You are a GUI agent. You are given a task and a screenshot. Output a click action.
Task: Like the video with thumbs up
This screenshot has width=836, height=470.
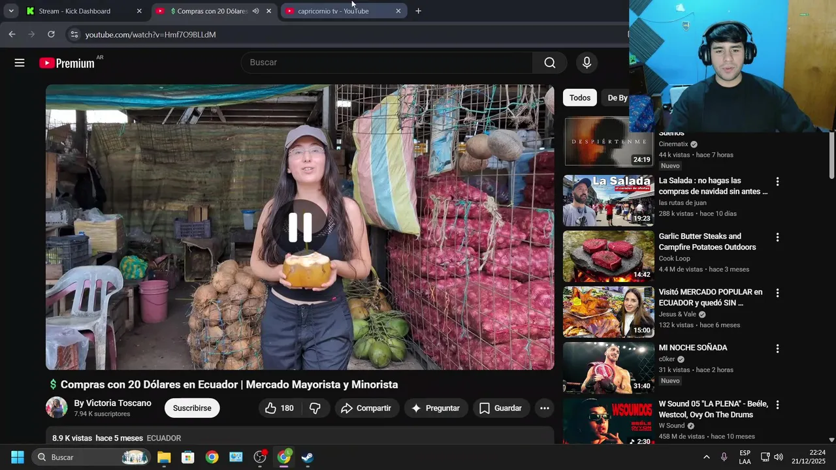279,408
